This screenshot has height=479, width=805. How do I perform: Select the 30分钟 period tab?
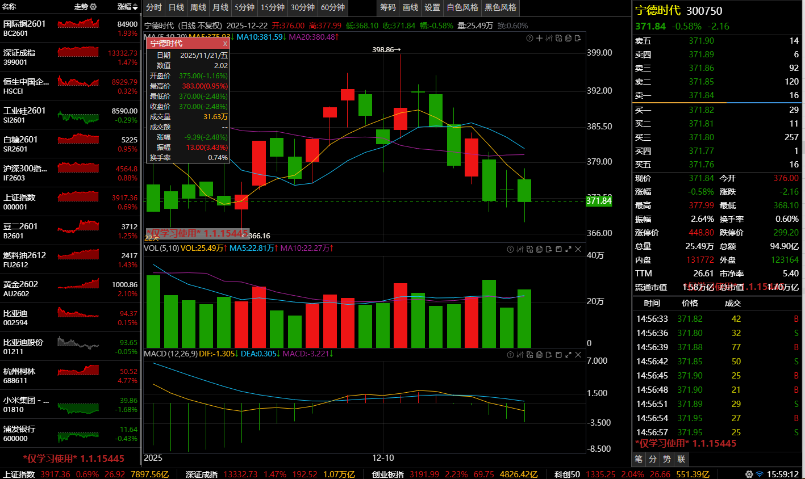[x=302, y=7]
